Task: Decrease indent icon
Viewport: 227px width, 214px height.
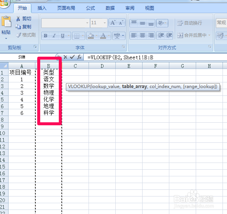Action: click(x=161, y=35)
